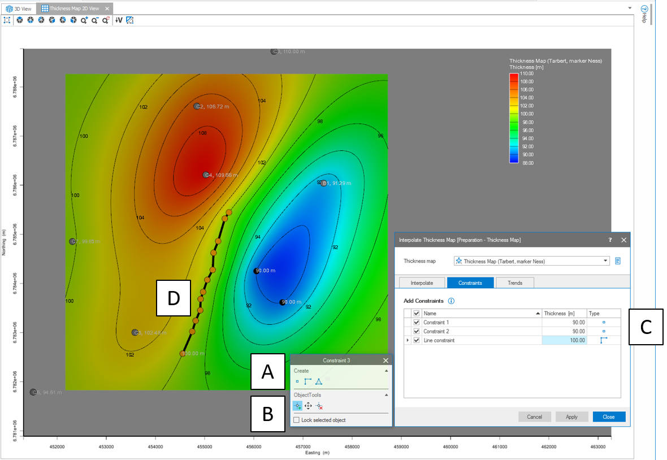Click the info icon beside Add Constraints
667x460 pixels.
(x=451, y=301)
